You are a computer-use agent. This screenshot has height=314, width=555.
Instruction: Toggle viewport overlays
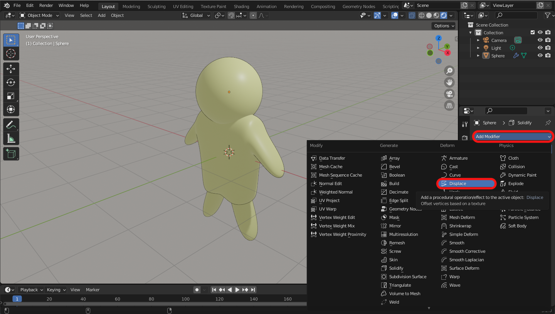point(395,15)
